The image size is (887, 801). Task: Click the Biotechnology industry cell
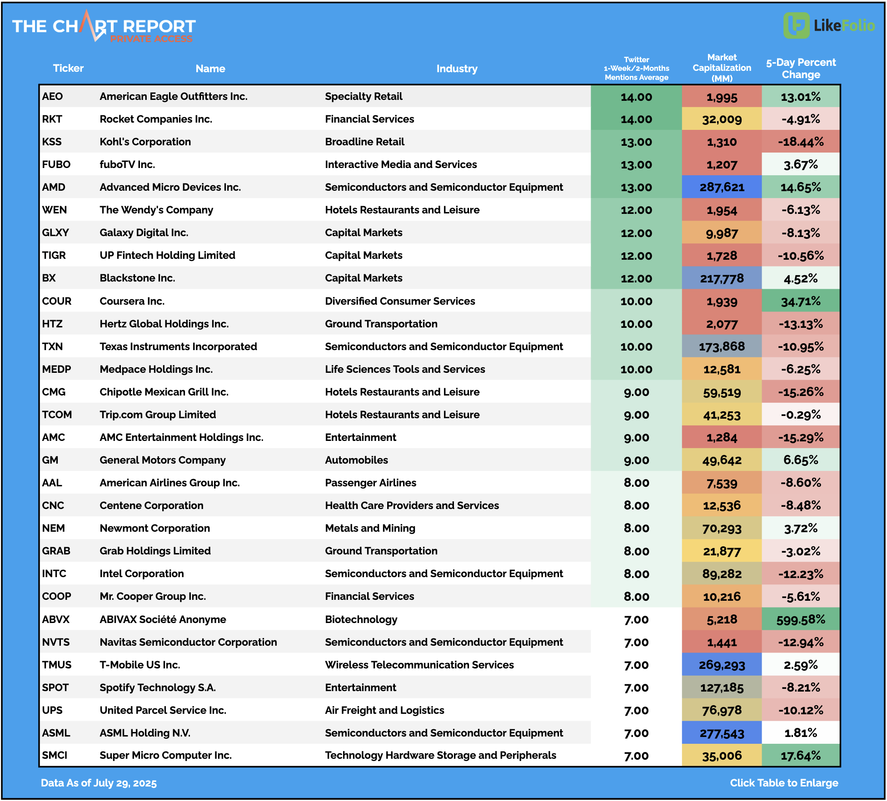coord(361,619)
